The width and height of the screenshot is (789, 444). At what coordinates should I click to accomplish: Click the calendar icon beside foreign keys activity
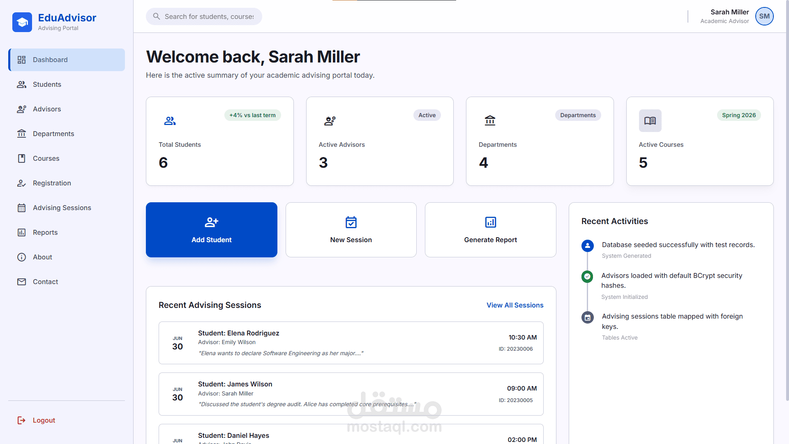(588, 317)
